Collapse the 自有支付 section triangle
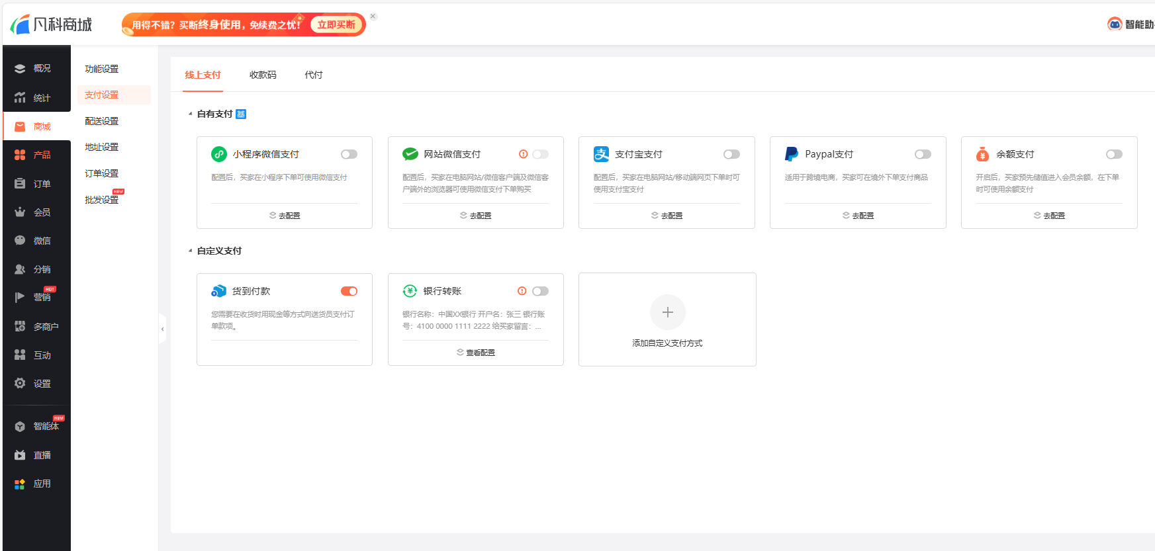The image size is (1155, 551). pos(191,114)
